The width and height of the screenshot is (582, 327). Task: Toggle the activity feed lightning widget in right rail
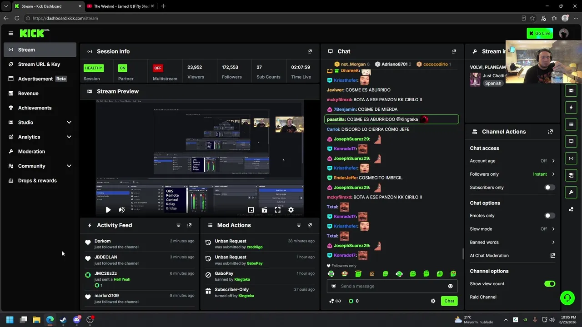tap(571, 108)
